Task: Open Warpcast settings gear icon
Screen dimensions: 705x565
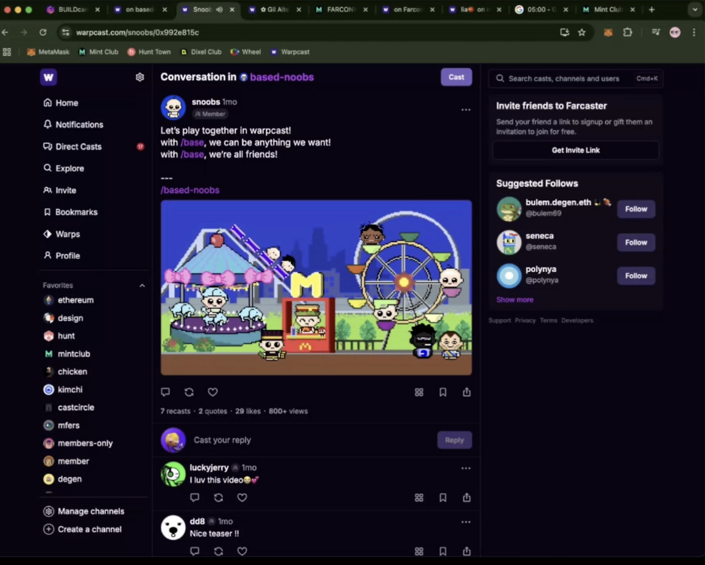Action: click(140, 77)
